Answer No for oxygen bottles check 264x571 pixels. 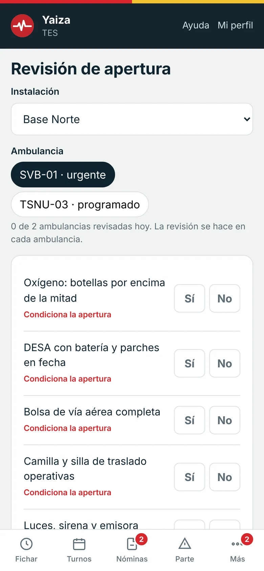pos(225,298)
